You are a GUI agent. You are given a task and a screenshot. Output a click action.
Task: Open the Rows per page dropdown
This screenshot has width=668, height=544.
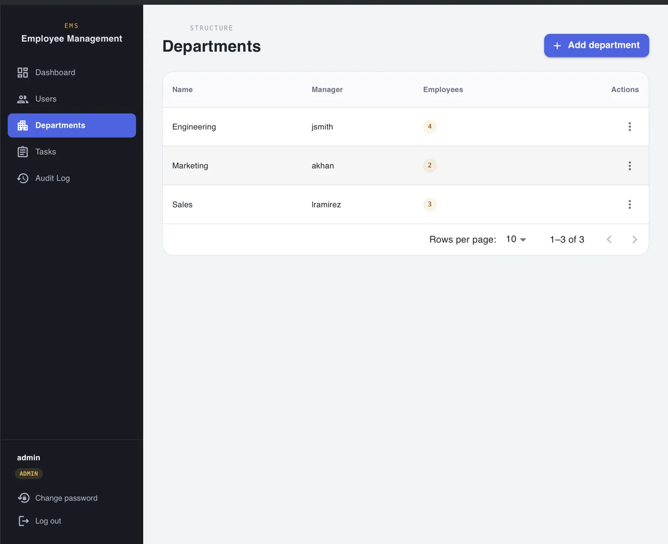pos(516,240)
